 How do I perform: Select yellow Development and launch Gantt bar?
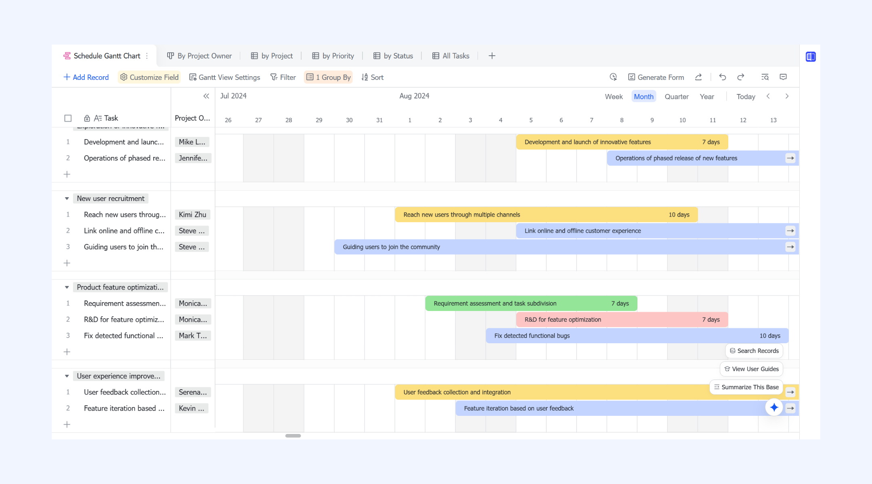622,142
